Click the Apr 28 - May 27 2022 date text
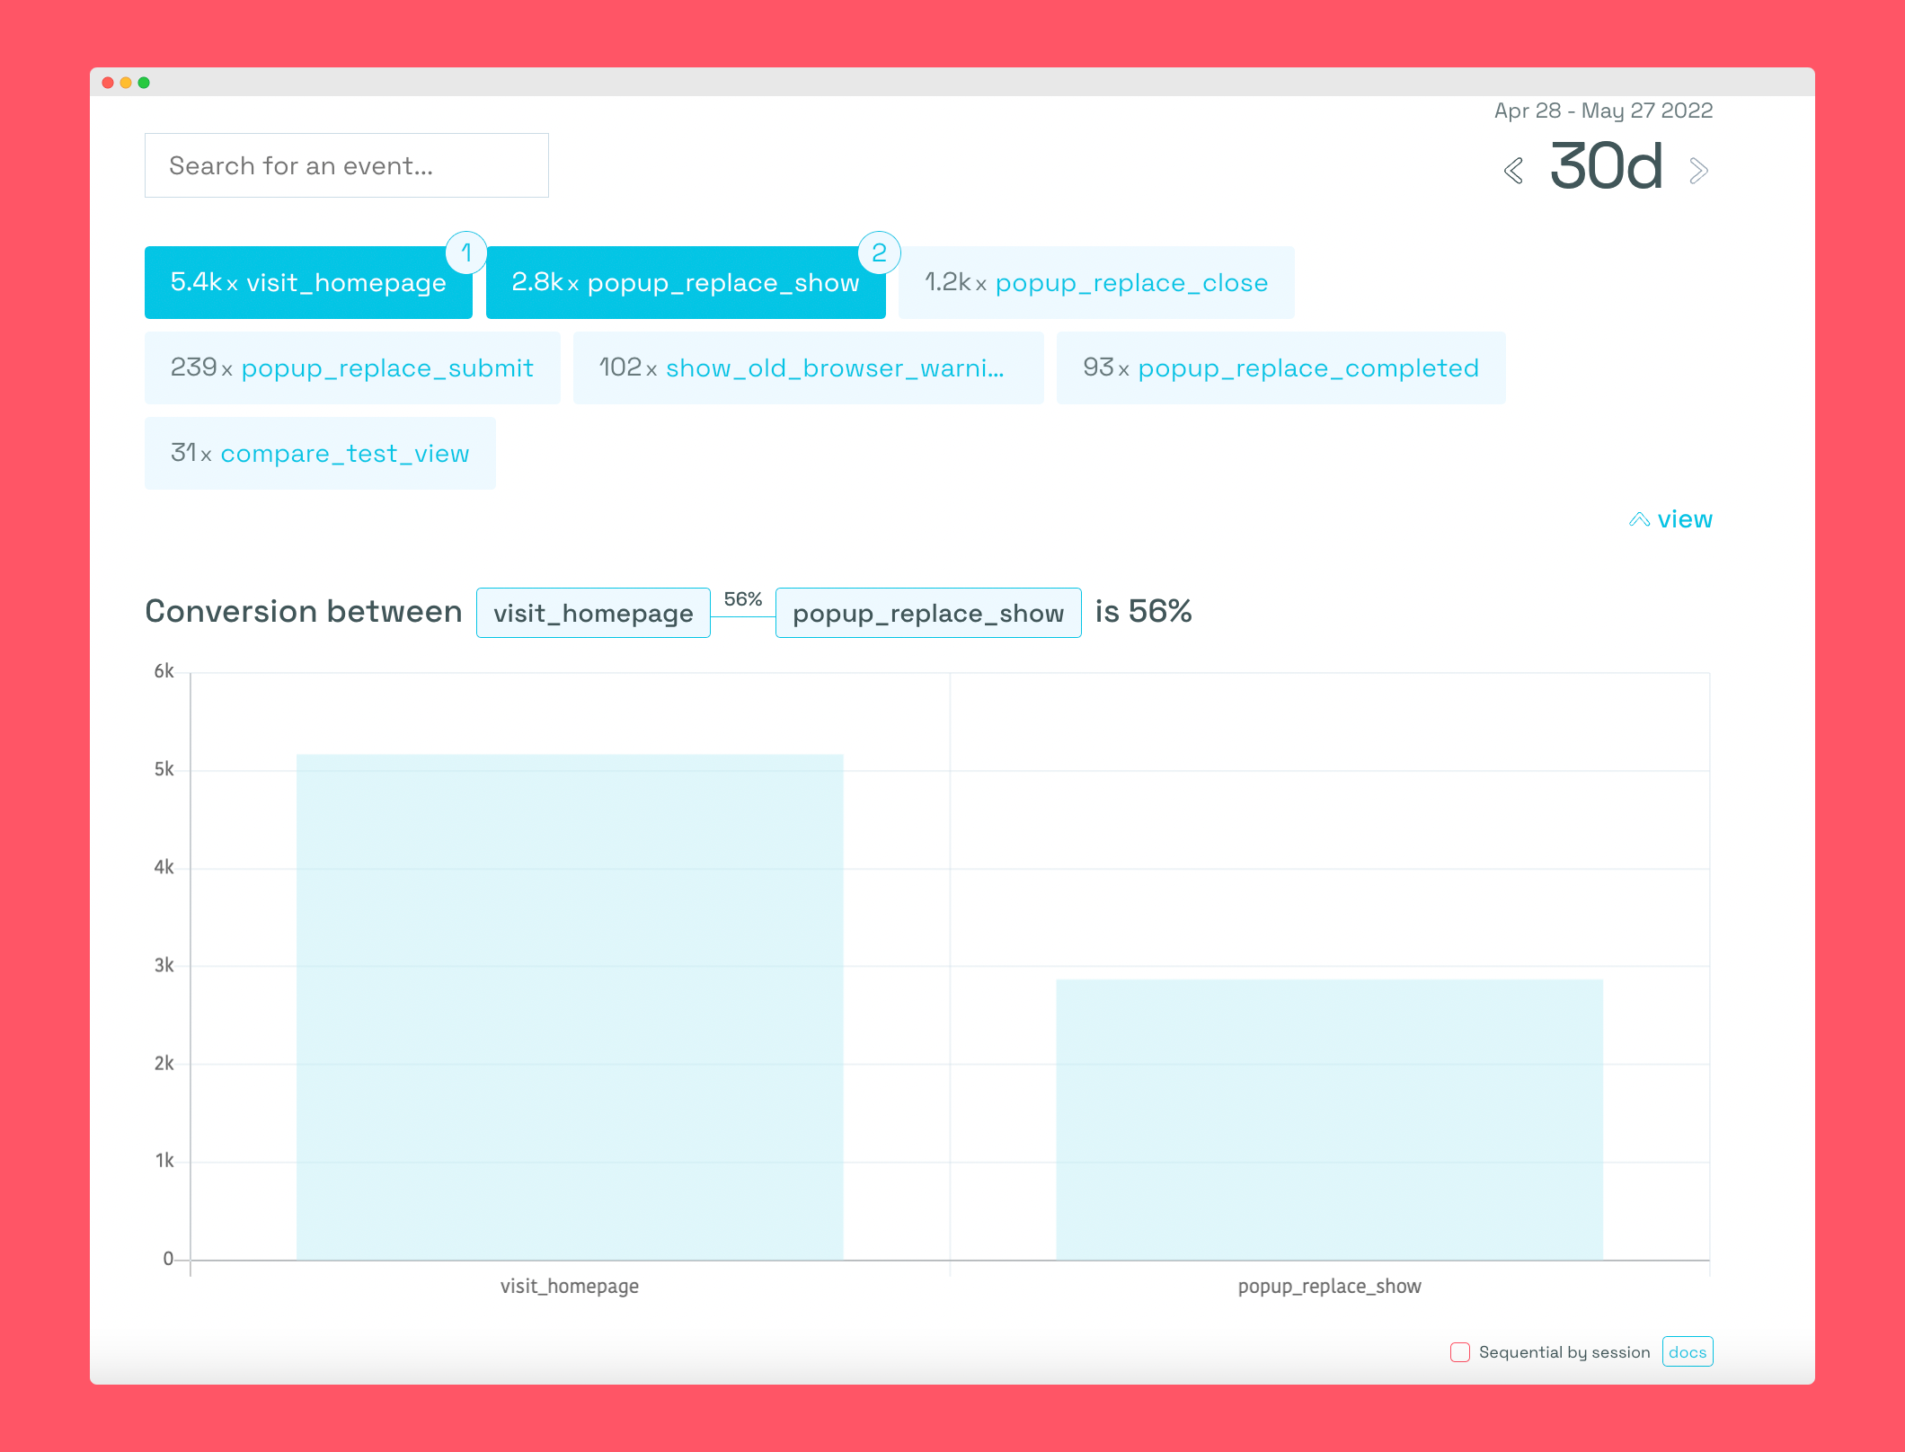 (x=1603, y=111)
